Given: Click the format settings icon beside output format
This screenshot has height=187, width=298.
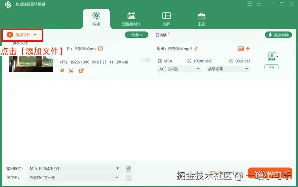Looking at the screenshot, I should point(129,169).
